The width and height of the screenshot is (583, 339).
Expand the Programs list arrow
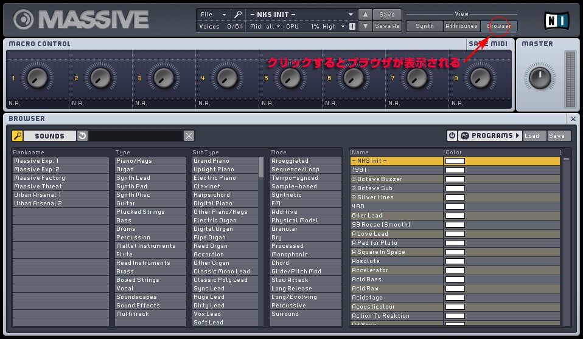click(517, 135)
